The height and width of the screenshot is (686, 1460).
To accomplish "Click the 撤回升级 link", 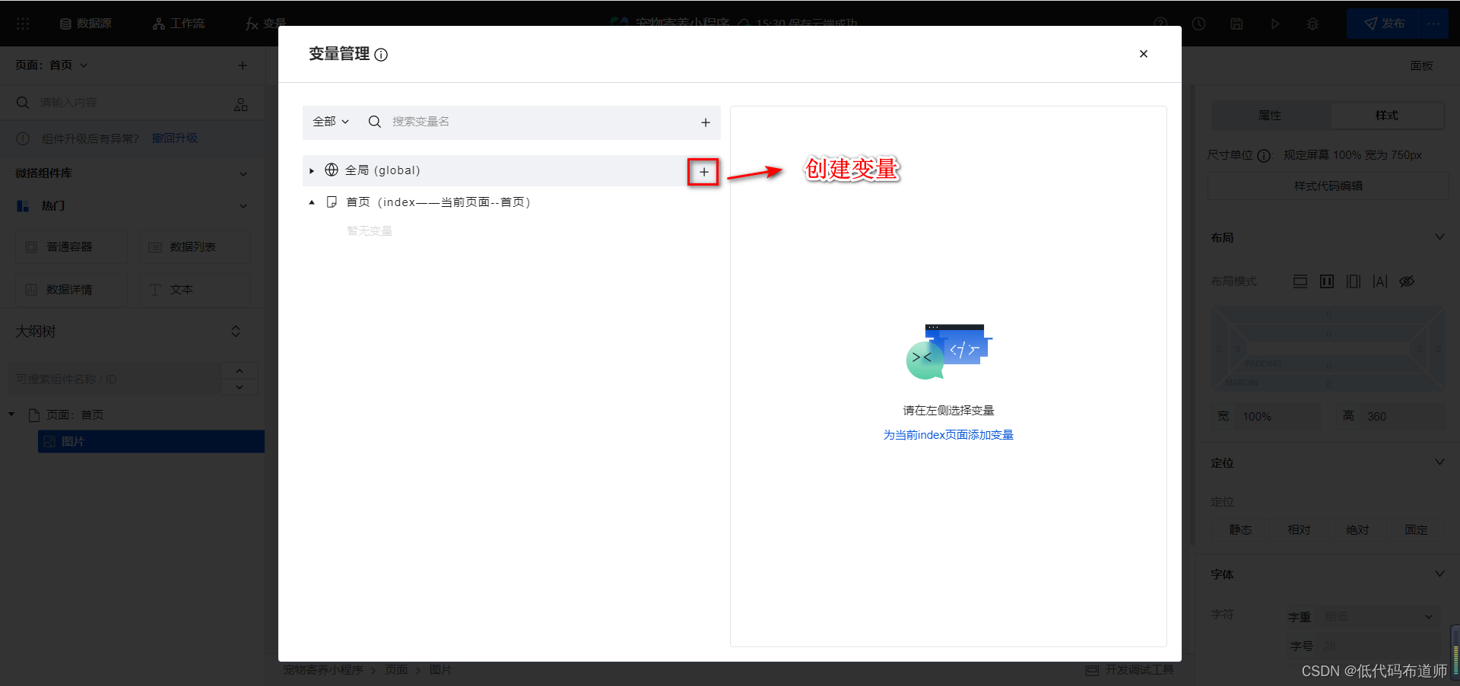I will (x=175, y=138).
